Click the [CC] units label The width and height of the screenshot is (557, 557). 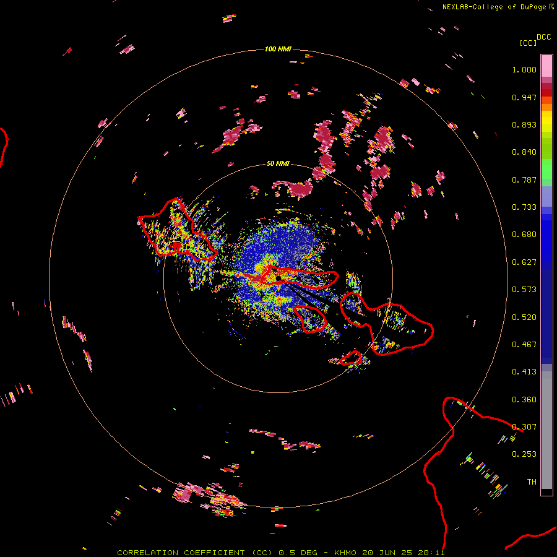click(x=528, y=43)
